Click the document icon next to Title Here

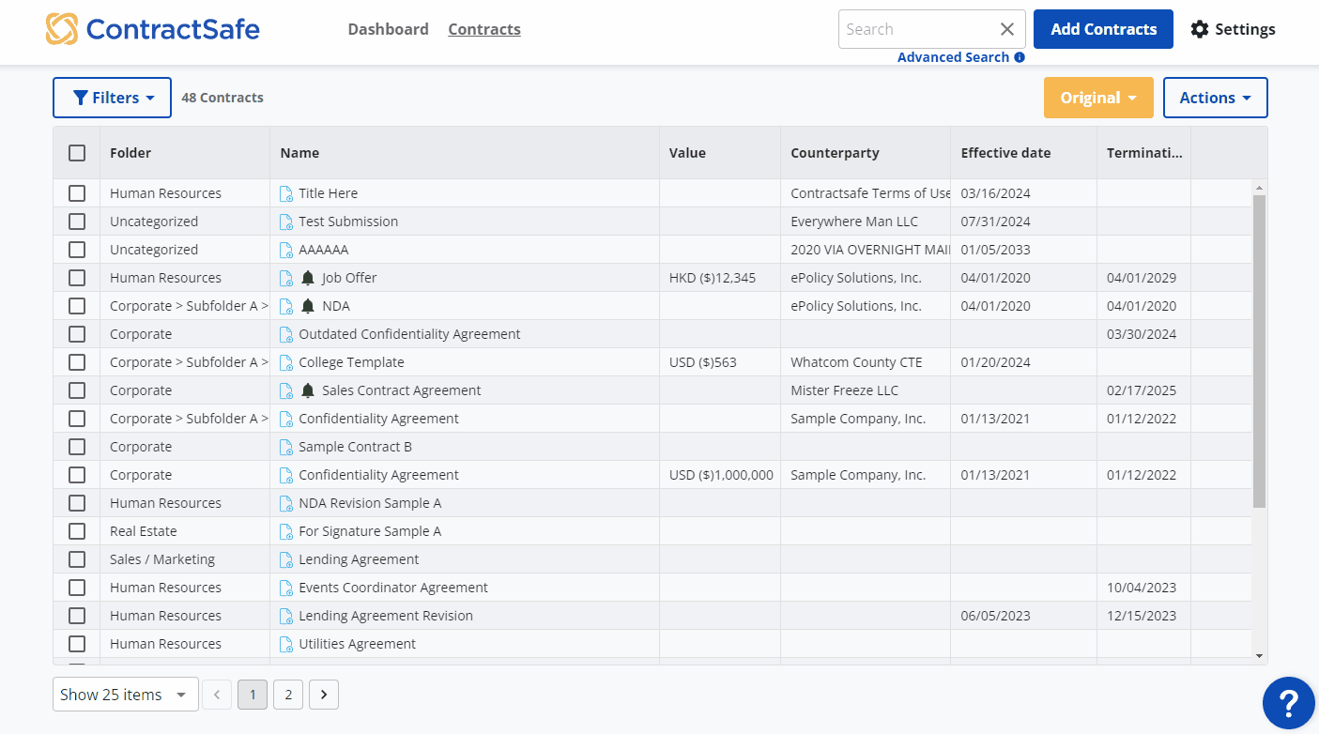[x=286, y=193]
